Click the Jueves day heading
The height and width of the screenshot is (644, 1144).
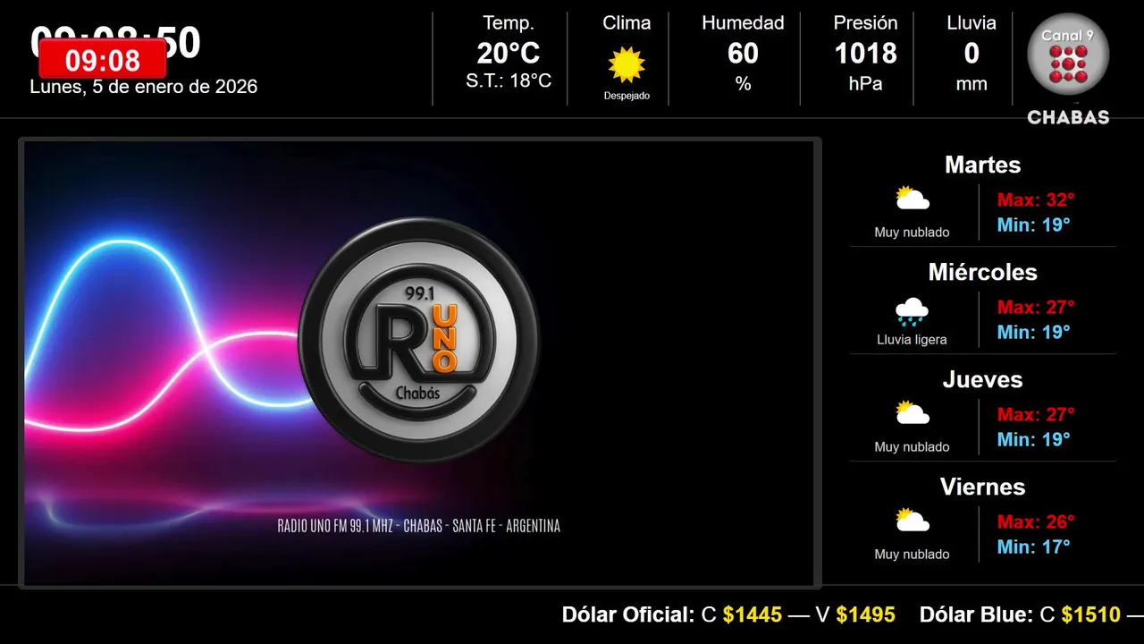point(982,379)
